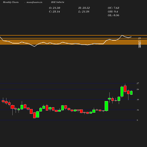Select the open price O: 21.50
This screenshot has height=147, width=147.
[55, 8]
